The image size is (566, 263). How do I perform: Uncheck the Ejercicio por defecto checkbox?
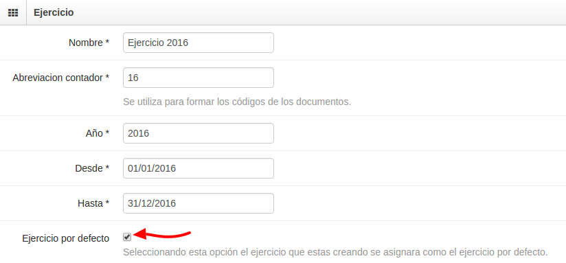(127, 237)
